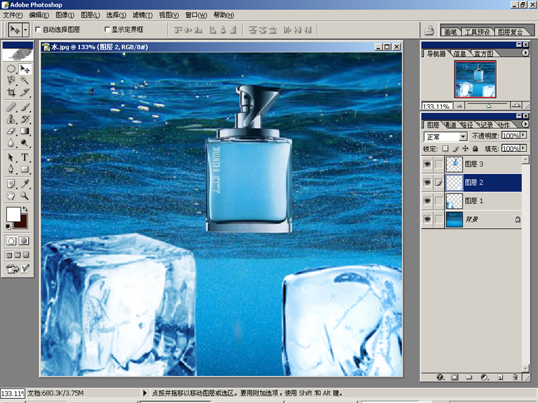538x403 pixels.
Task: Enable 自动选择图层 checkbox
Action: tap(38, 30)
